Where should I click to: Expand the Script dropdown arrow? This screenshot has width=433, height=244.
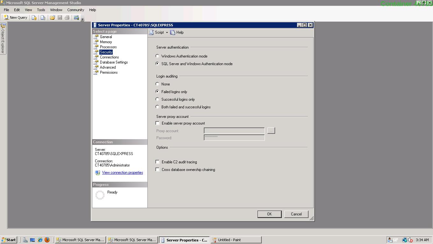point(167,32)
